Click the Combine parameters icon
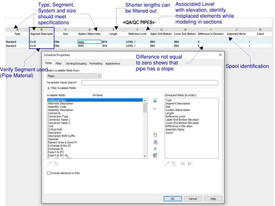 click(x=156, y=142)
